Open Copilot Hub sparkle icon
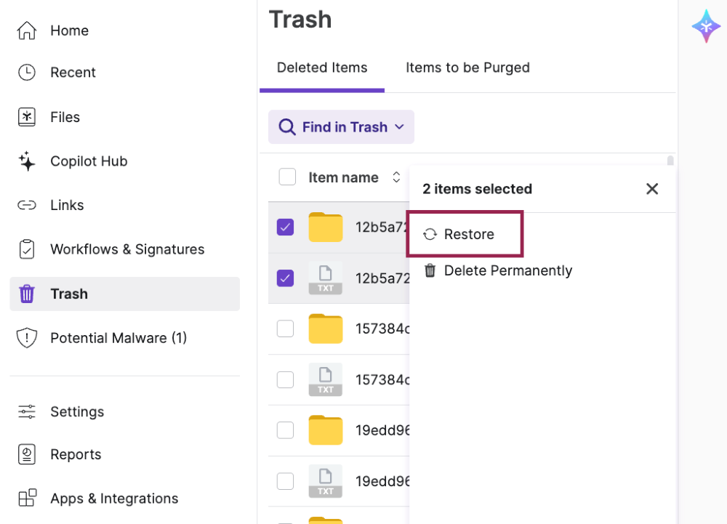Screen dimensions: 727x524 click(x=26, y=161)
